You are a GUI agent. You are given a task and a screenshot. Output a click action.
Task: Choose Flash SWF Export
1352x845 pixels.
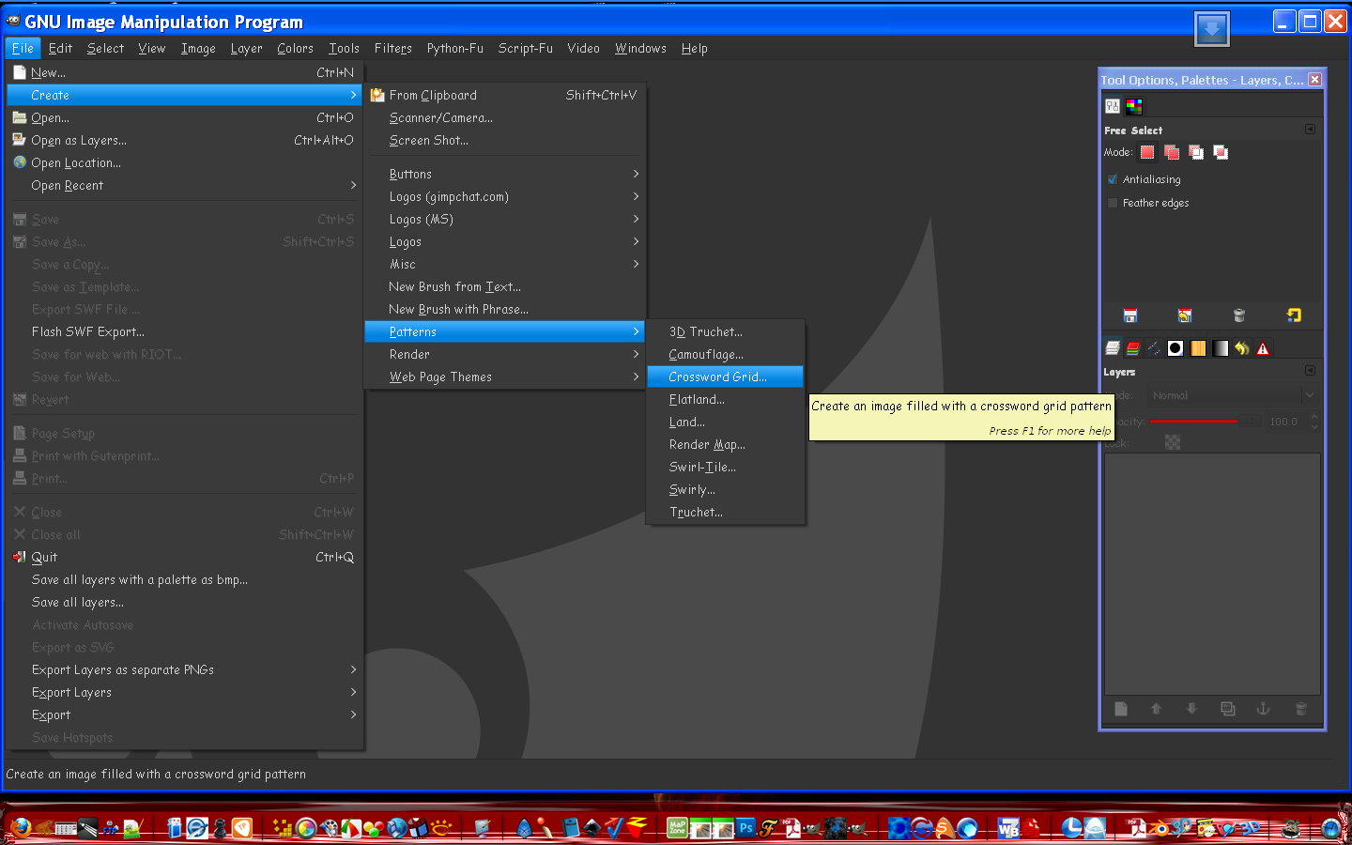click(184, 331)
